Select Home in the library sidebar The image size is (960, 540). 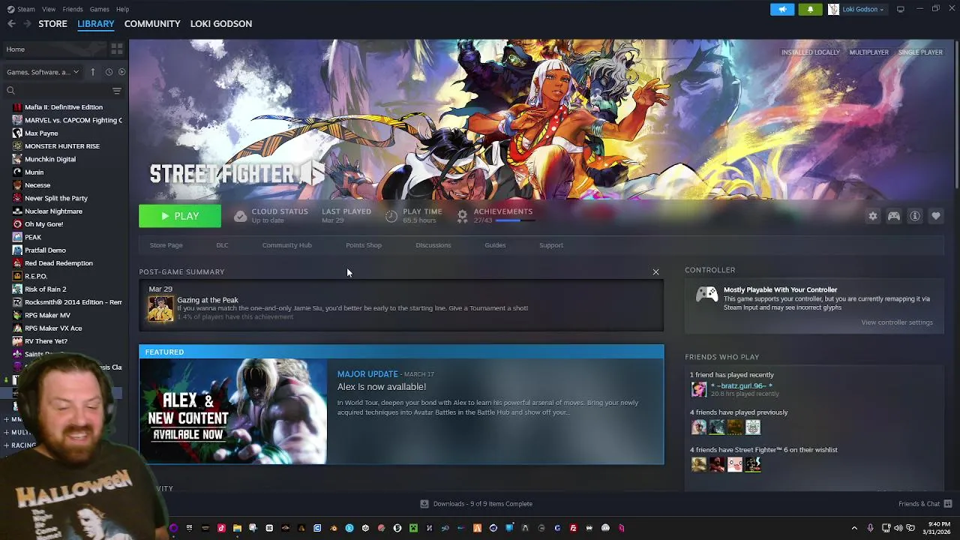click(x=54, y=49)
